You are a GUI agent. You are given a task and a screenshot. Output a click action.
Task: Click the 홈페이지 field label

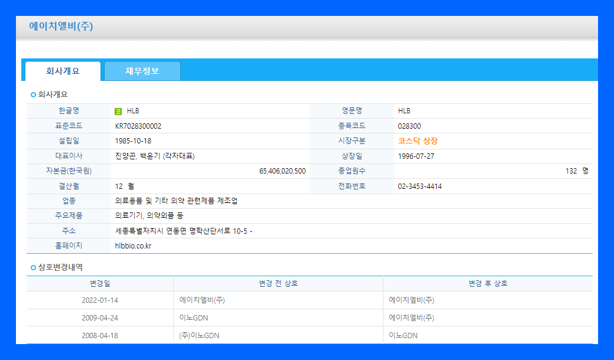69,246
